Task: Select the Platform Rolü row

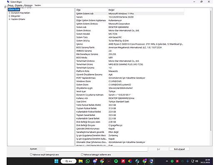Action: [130, 71]
